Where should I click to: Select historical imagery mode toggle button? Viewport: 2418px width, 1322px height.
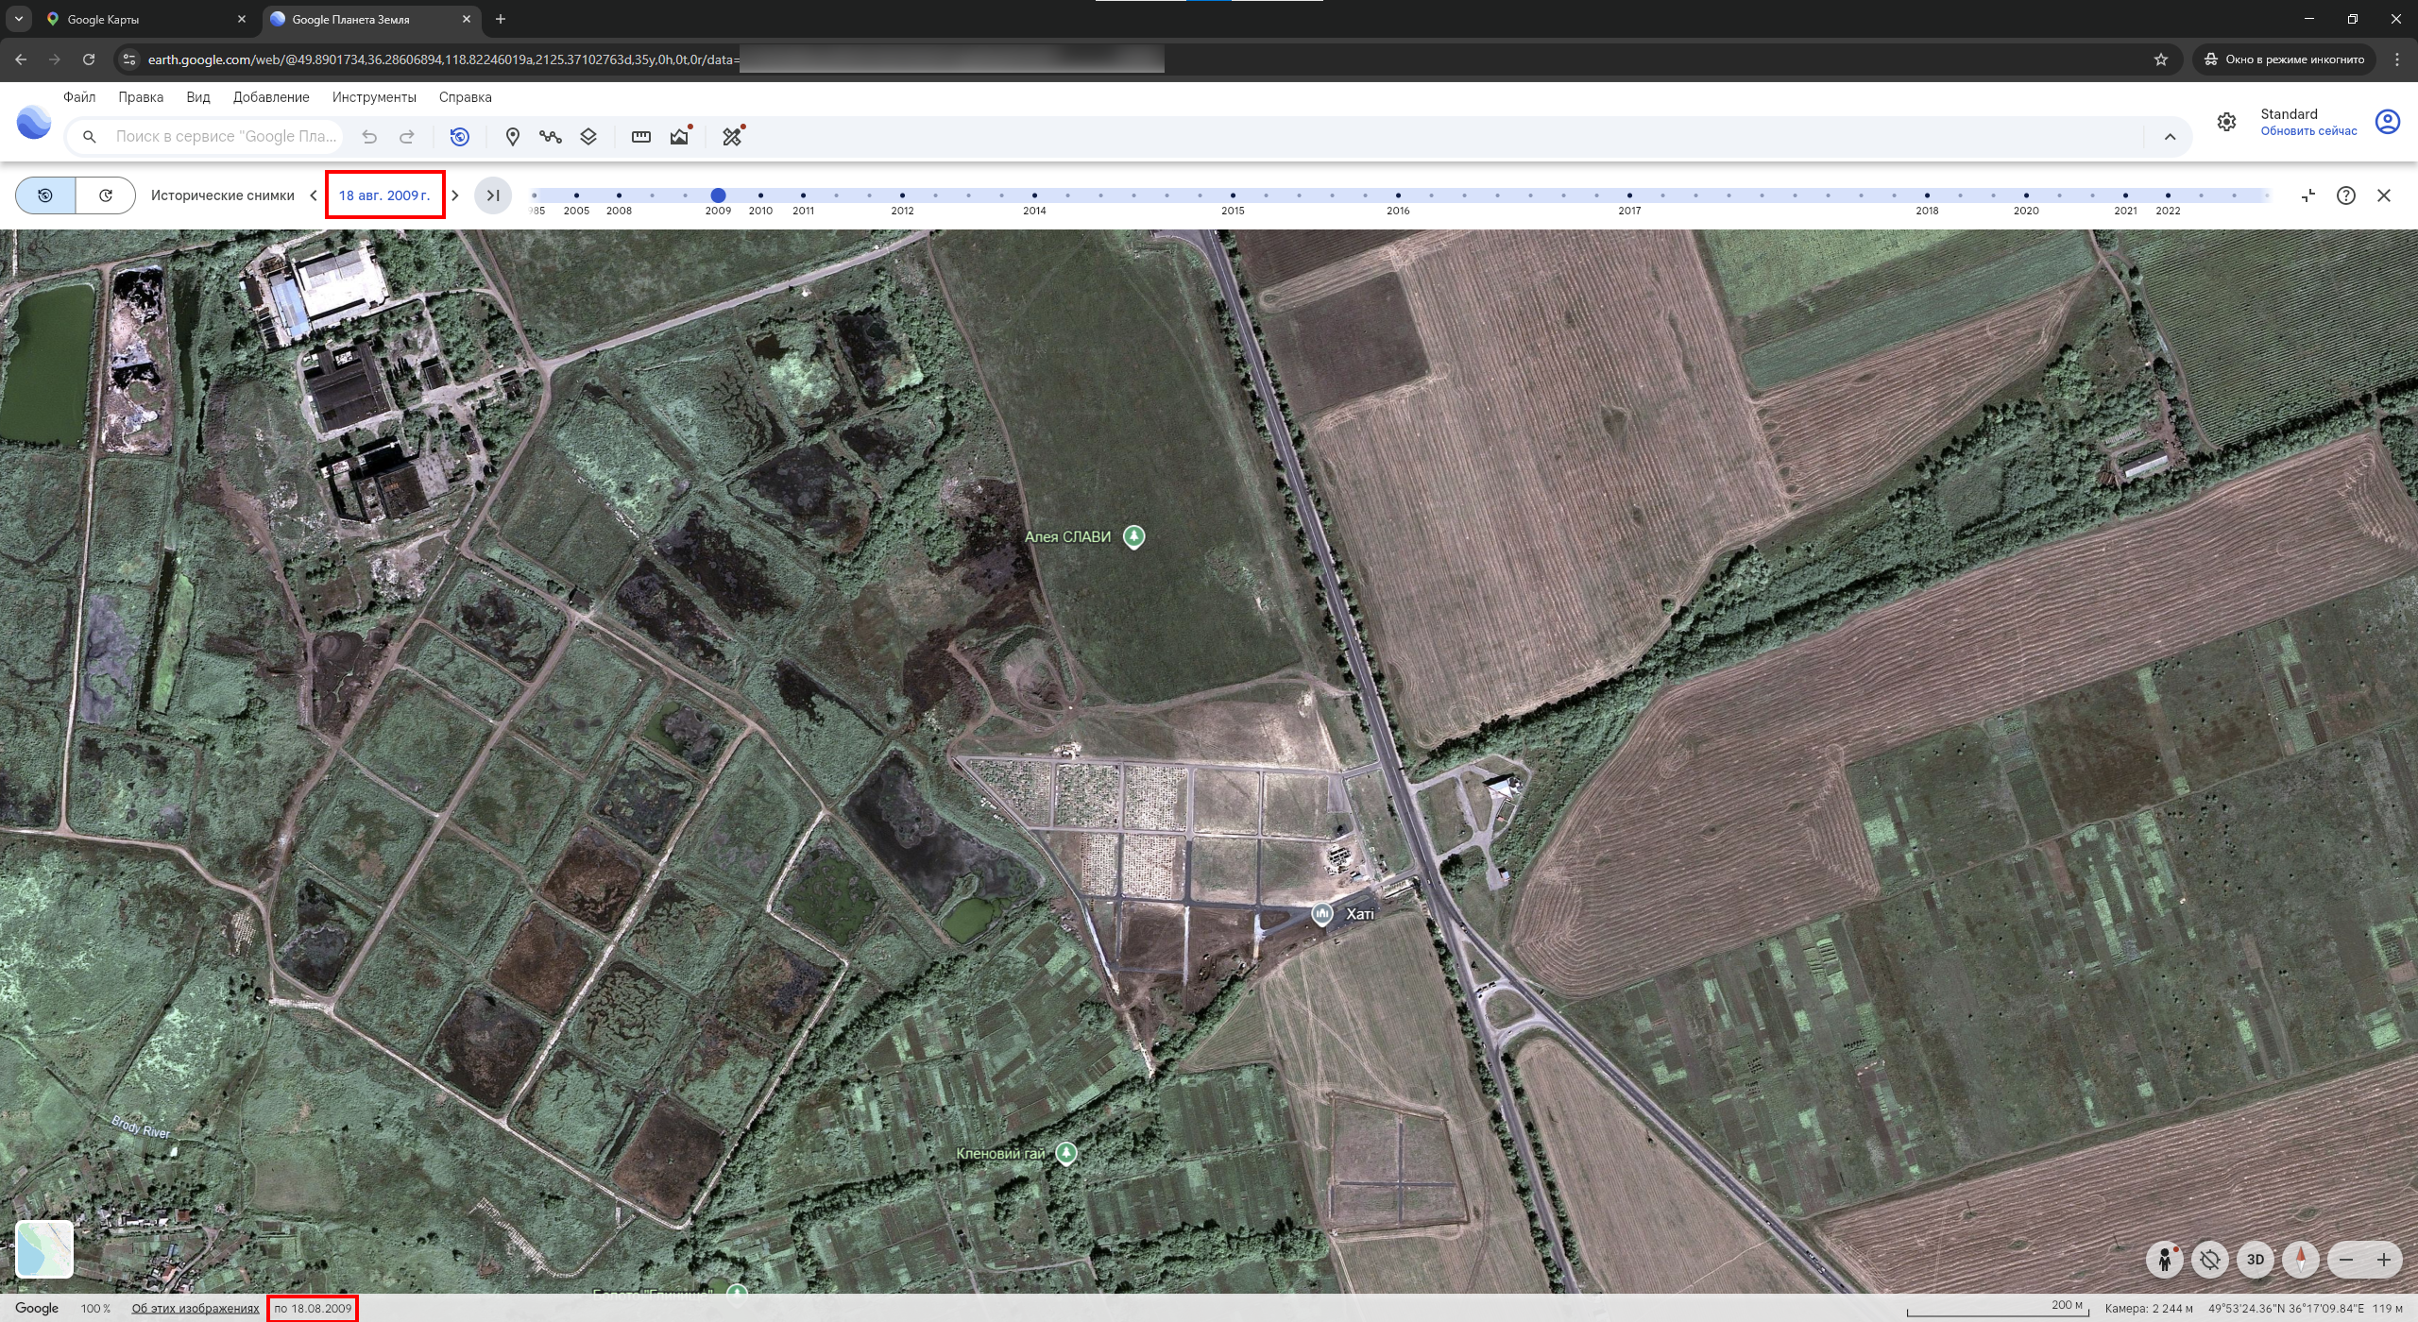(45, 195)
